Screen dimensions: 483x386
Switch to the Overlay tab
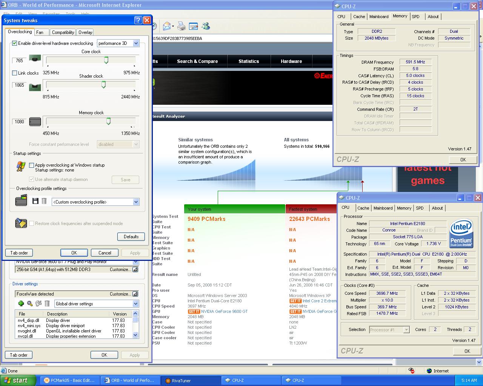[x=85, y=32]
